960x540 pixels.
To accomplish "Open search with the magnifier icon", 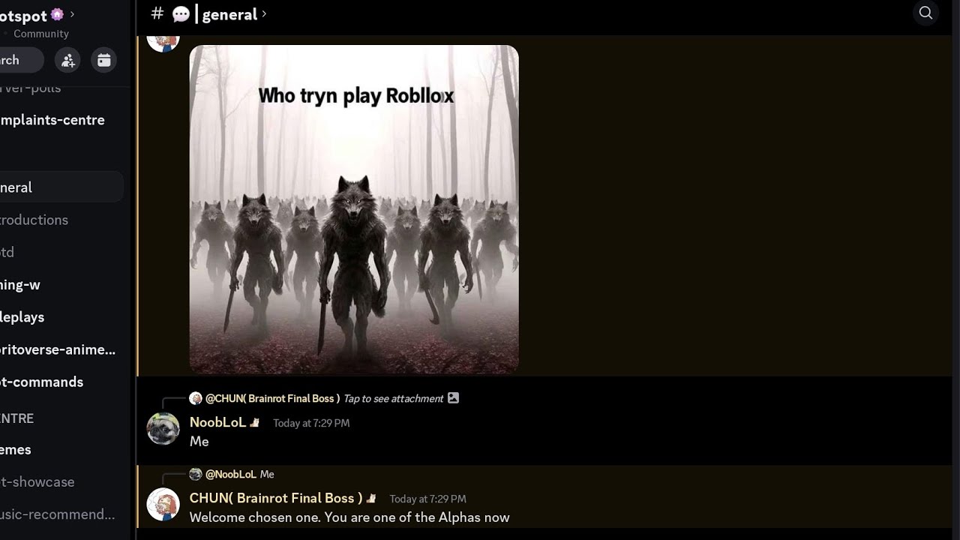I will [925, 13].
